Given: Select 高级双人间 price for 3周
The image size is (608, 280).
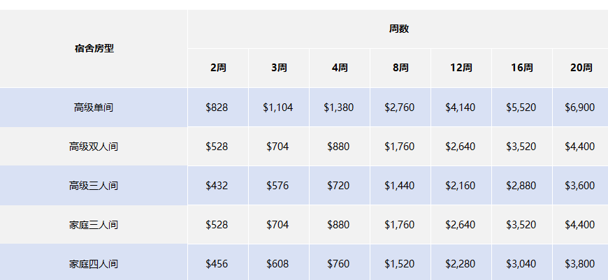Looking at the screenshot, I should point(277,147).
